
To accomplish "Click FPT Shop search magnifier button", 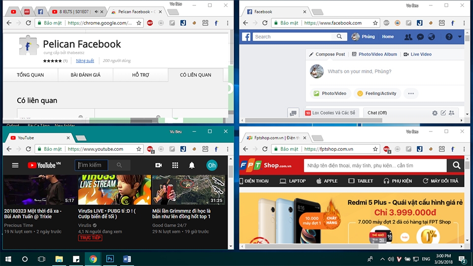I will coord(456,166).
